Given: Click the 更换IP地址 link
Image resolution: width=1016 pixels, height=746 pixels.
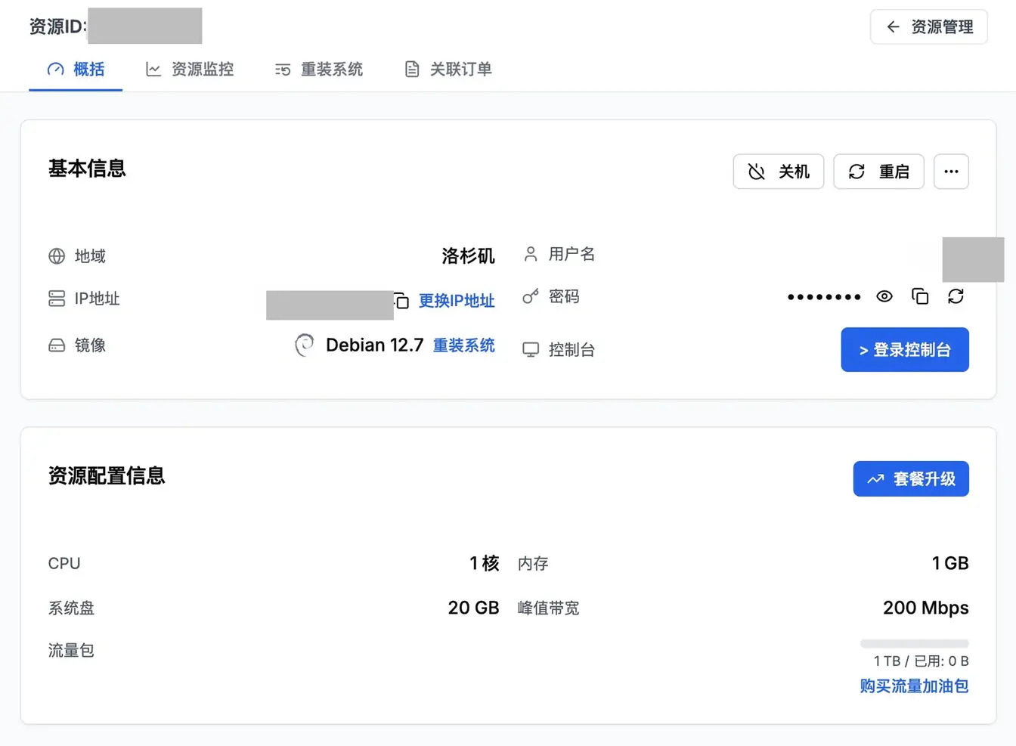Looking at the screenshot, I should [x=457, y=301].
